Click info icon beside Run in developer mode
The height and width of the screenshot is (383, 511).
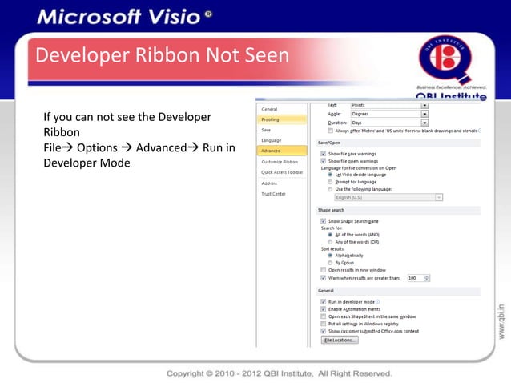click(378, 302)
